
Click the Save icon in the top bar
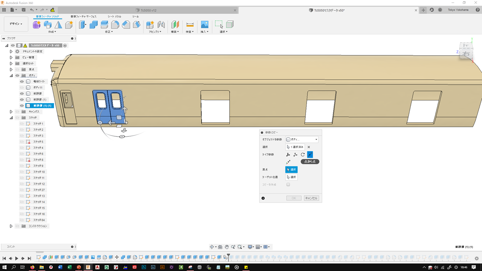pos(24,10)
